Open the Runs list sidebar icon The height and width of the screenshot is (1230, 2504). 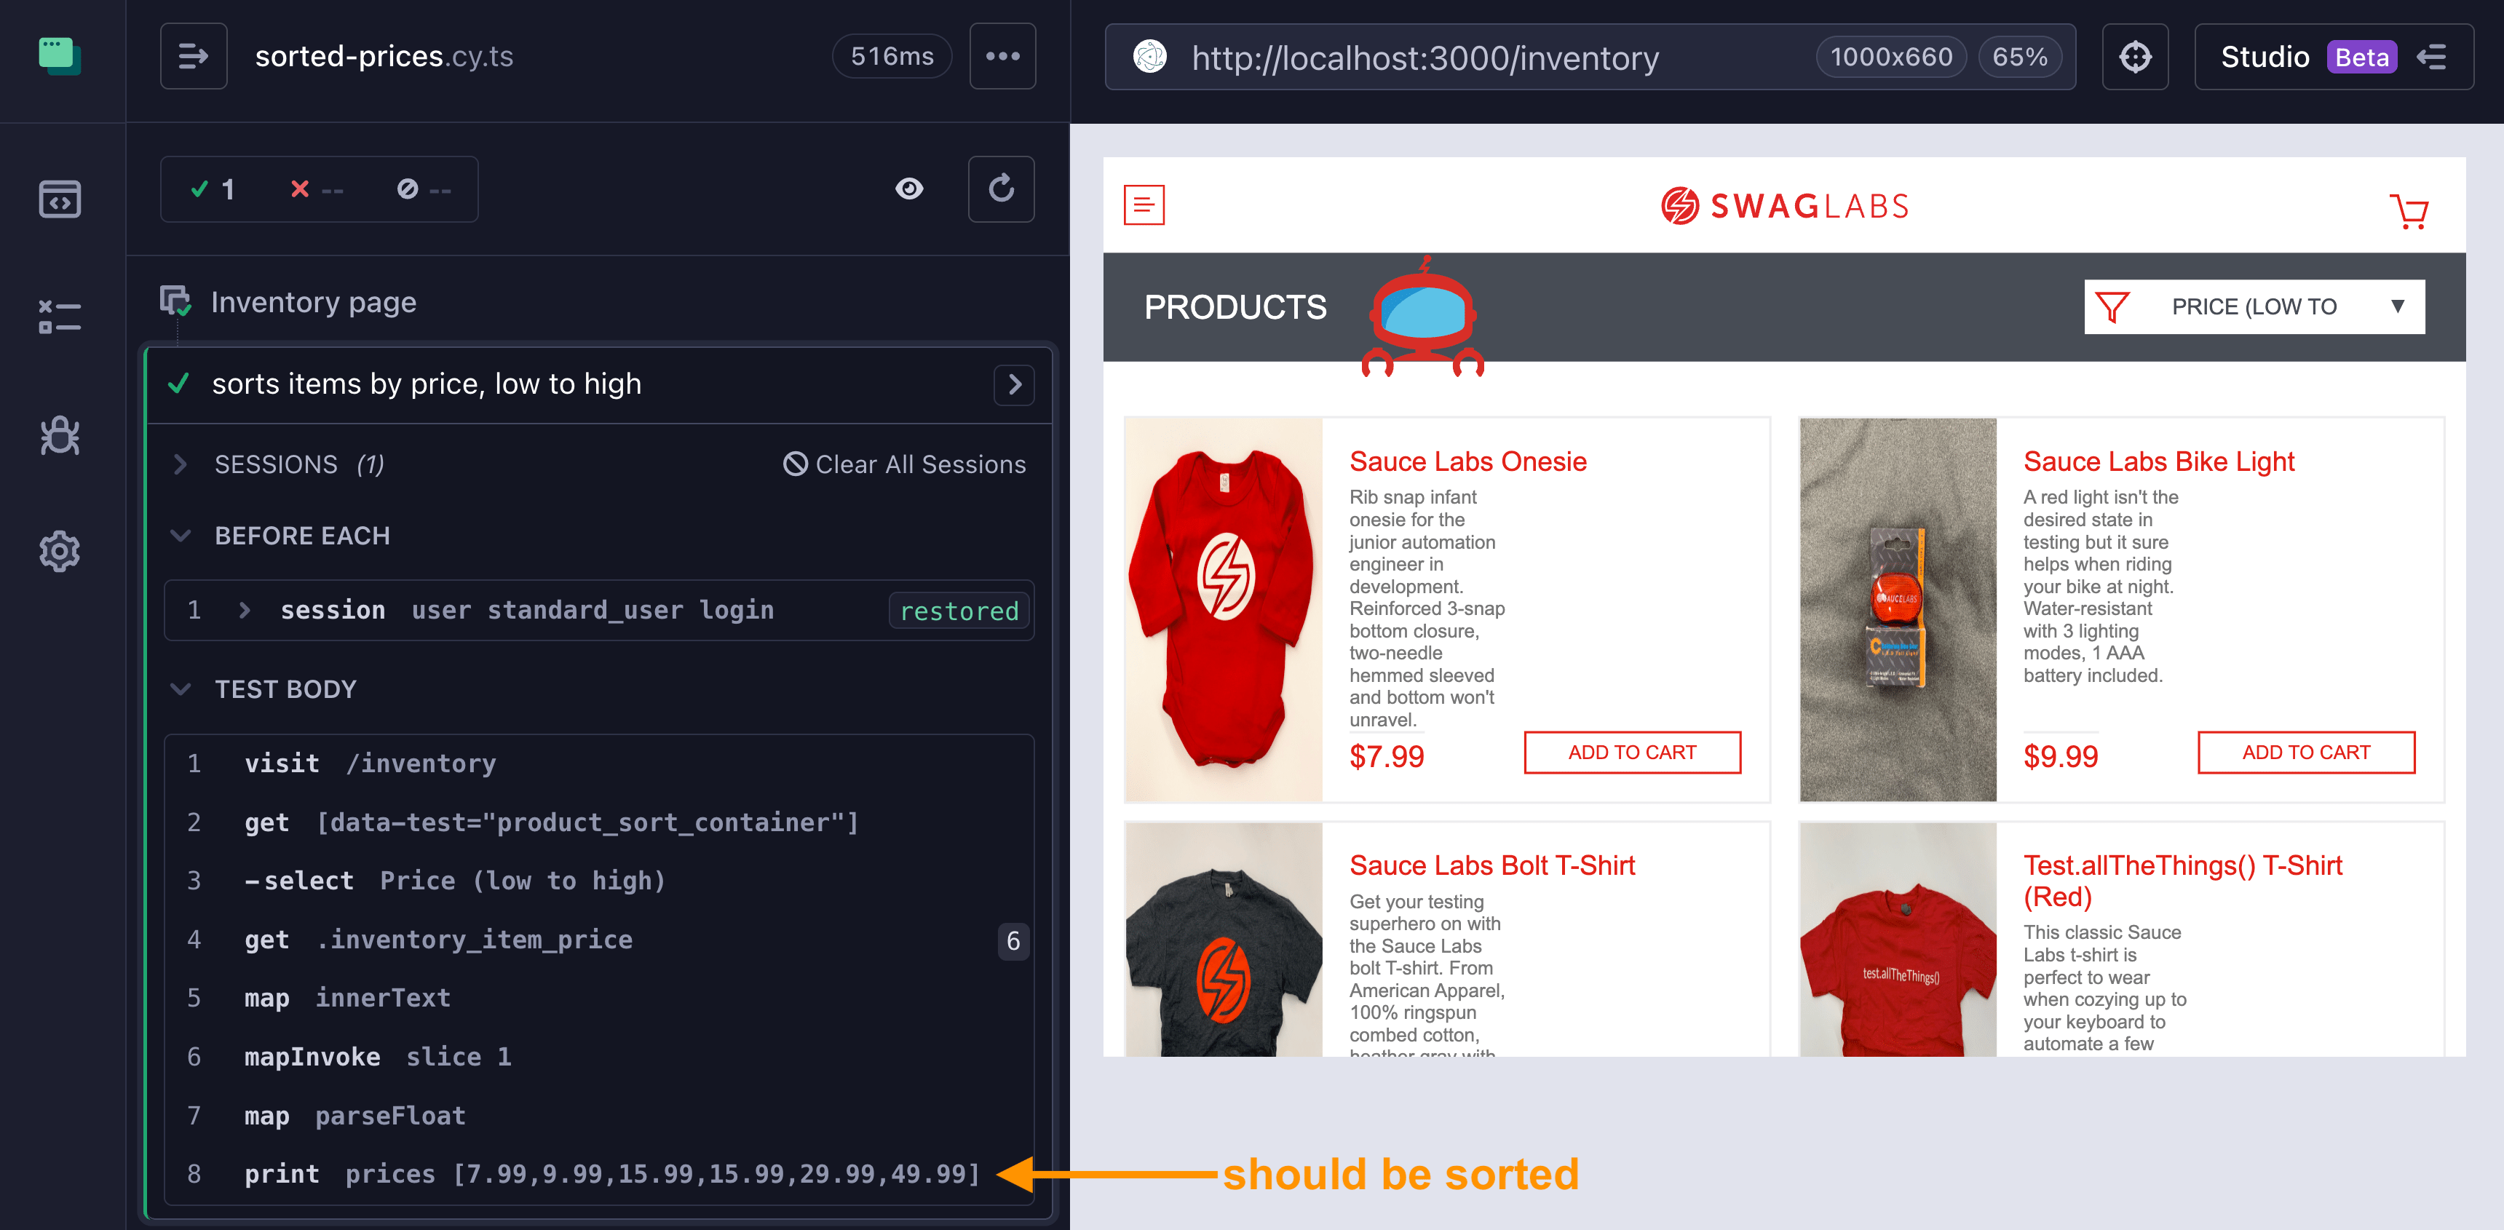pyautogui.click(x=59, y=317)
